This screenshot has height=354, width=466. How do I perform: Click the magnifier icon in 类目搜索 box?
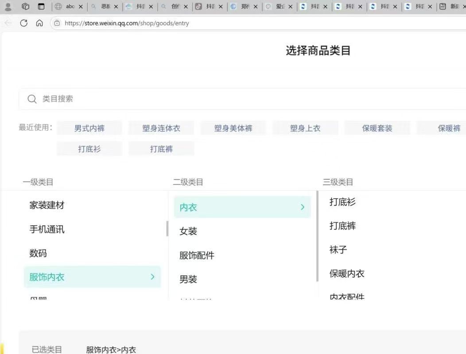pos(32,99)
